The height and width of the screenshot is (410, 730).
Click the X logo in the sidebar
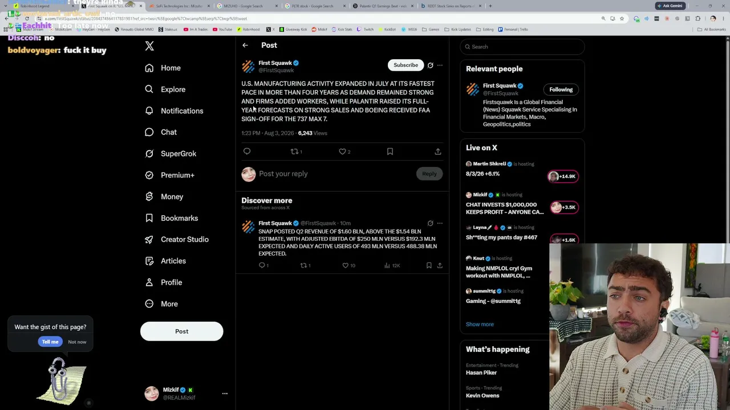[x=149, y=46]
